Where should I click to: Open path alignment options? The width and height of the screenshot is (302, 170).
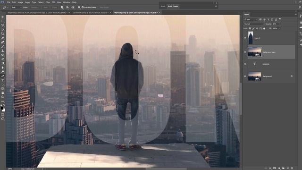pos(67,8)
